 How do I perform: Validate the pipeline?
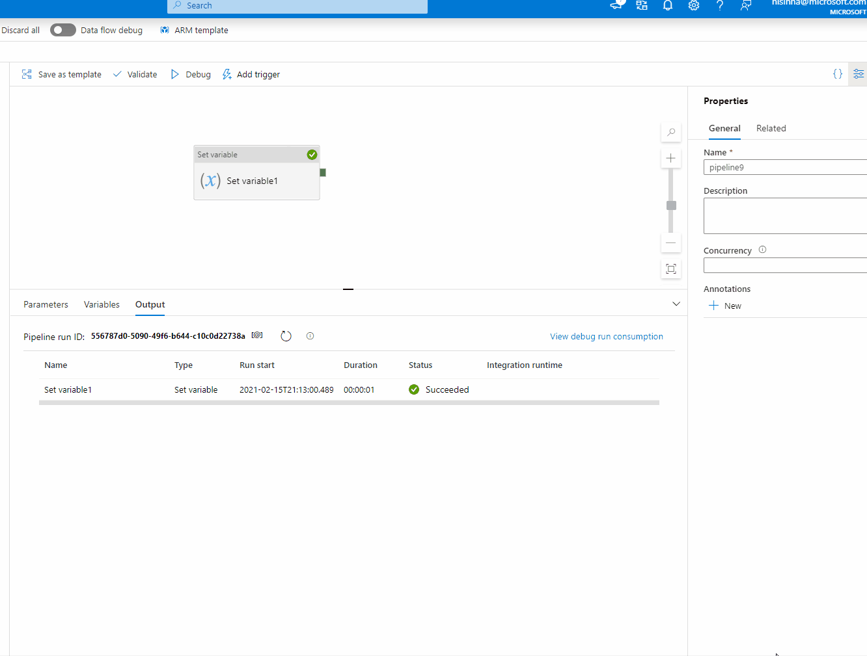click(135, 75)
